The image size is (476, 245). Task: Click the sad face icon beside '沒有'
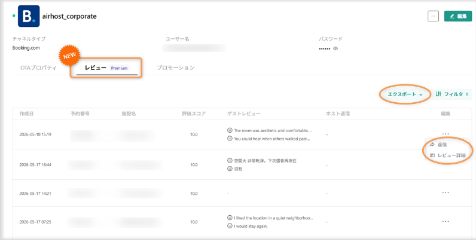[230, 169]
